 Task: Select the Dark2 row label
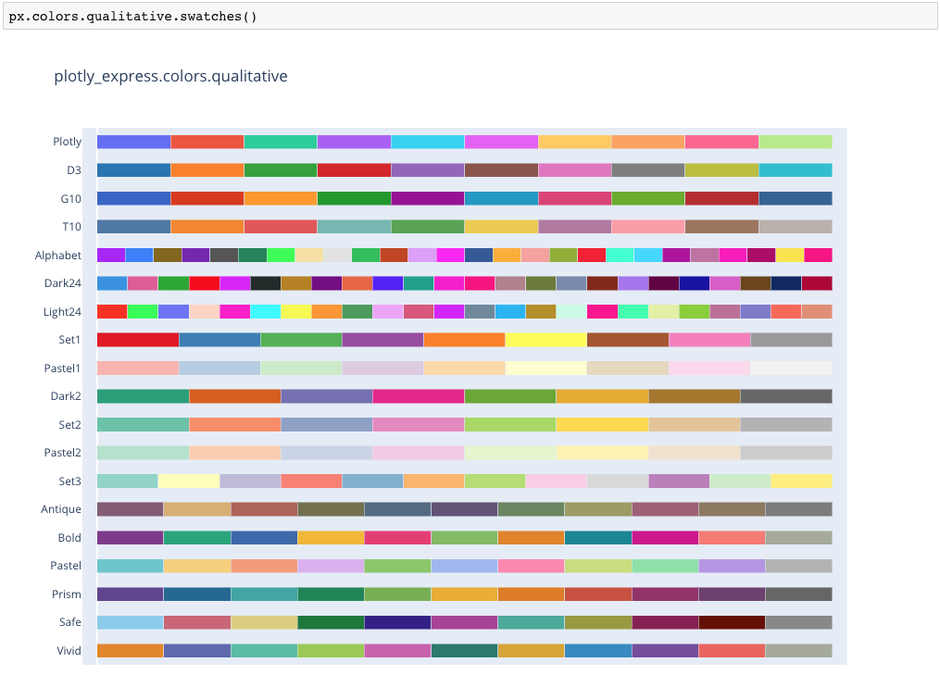pos(66,396)
